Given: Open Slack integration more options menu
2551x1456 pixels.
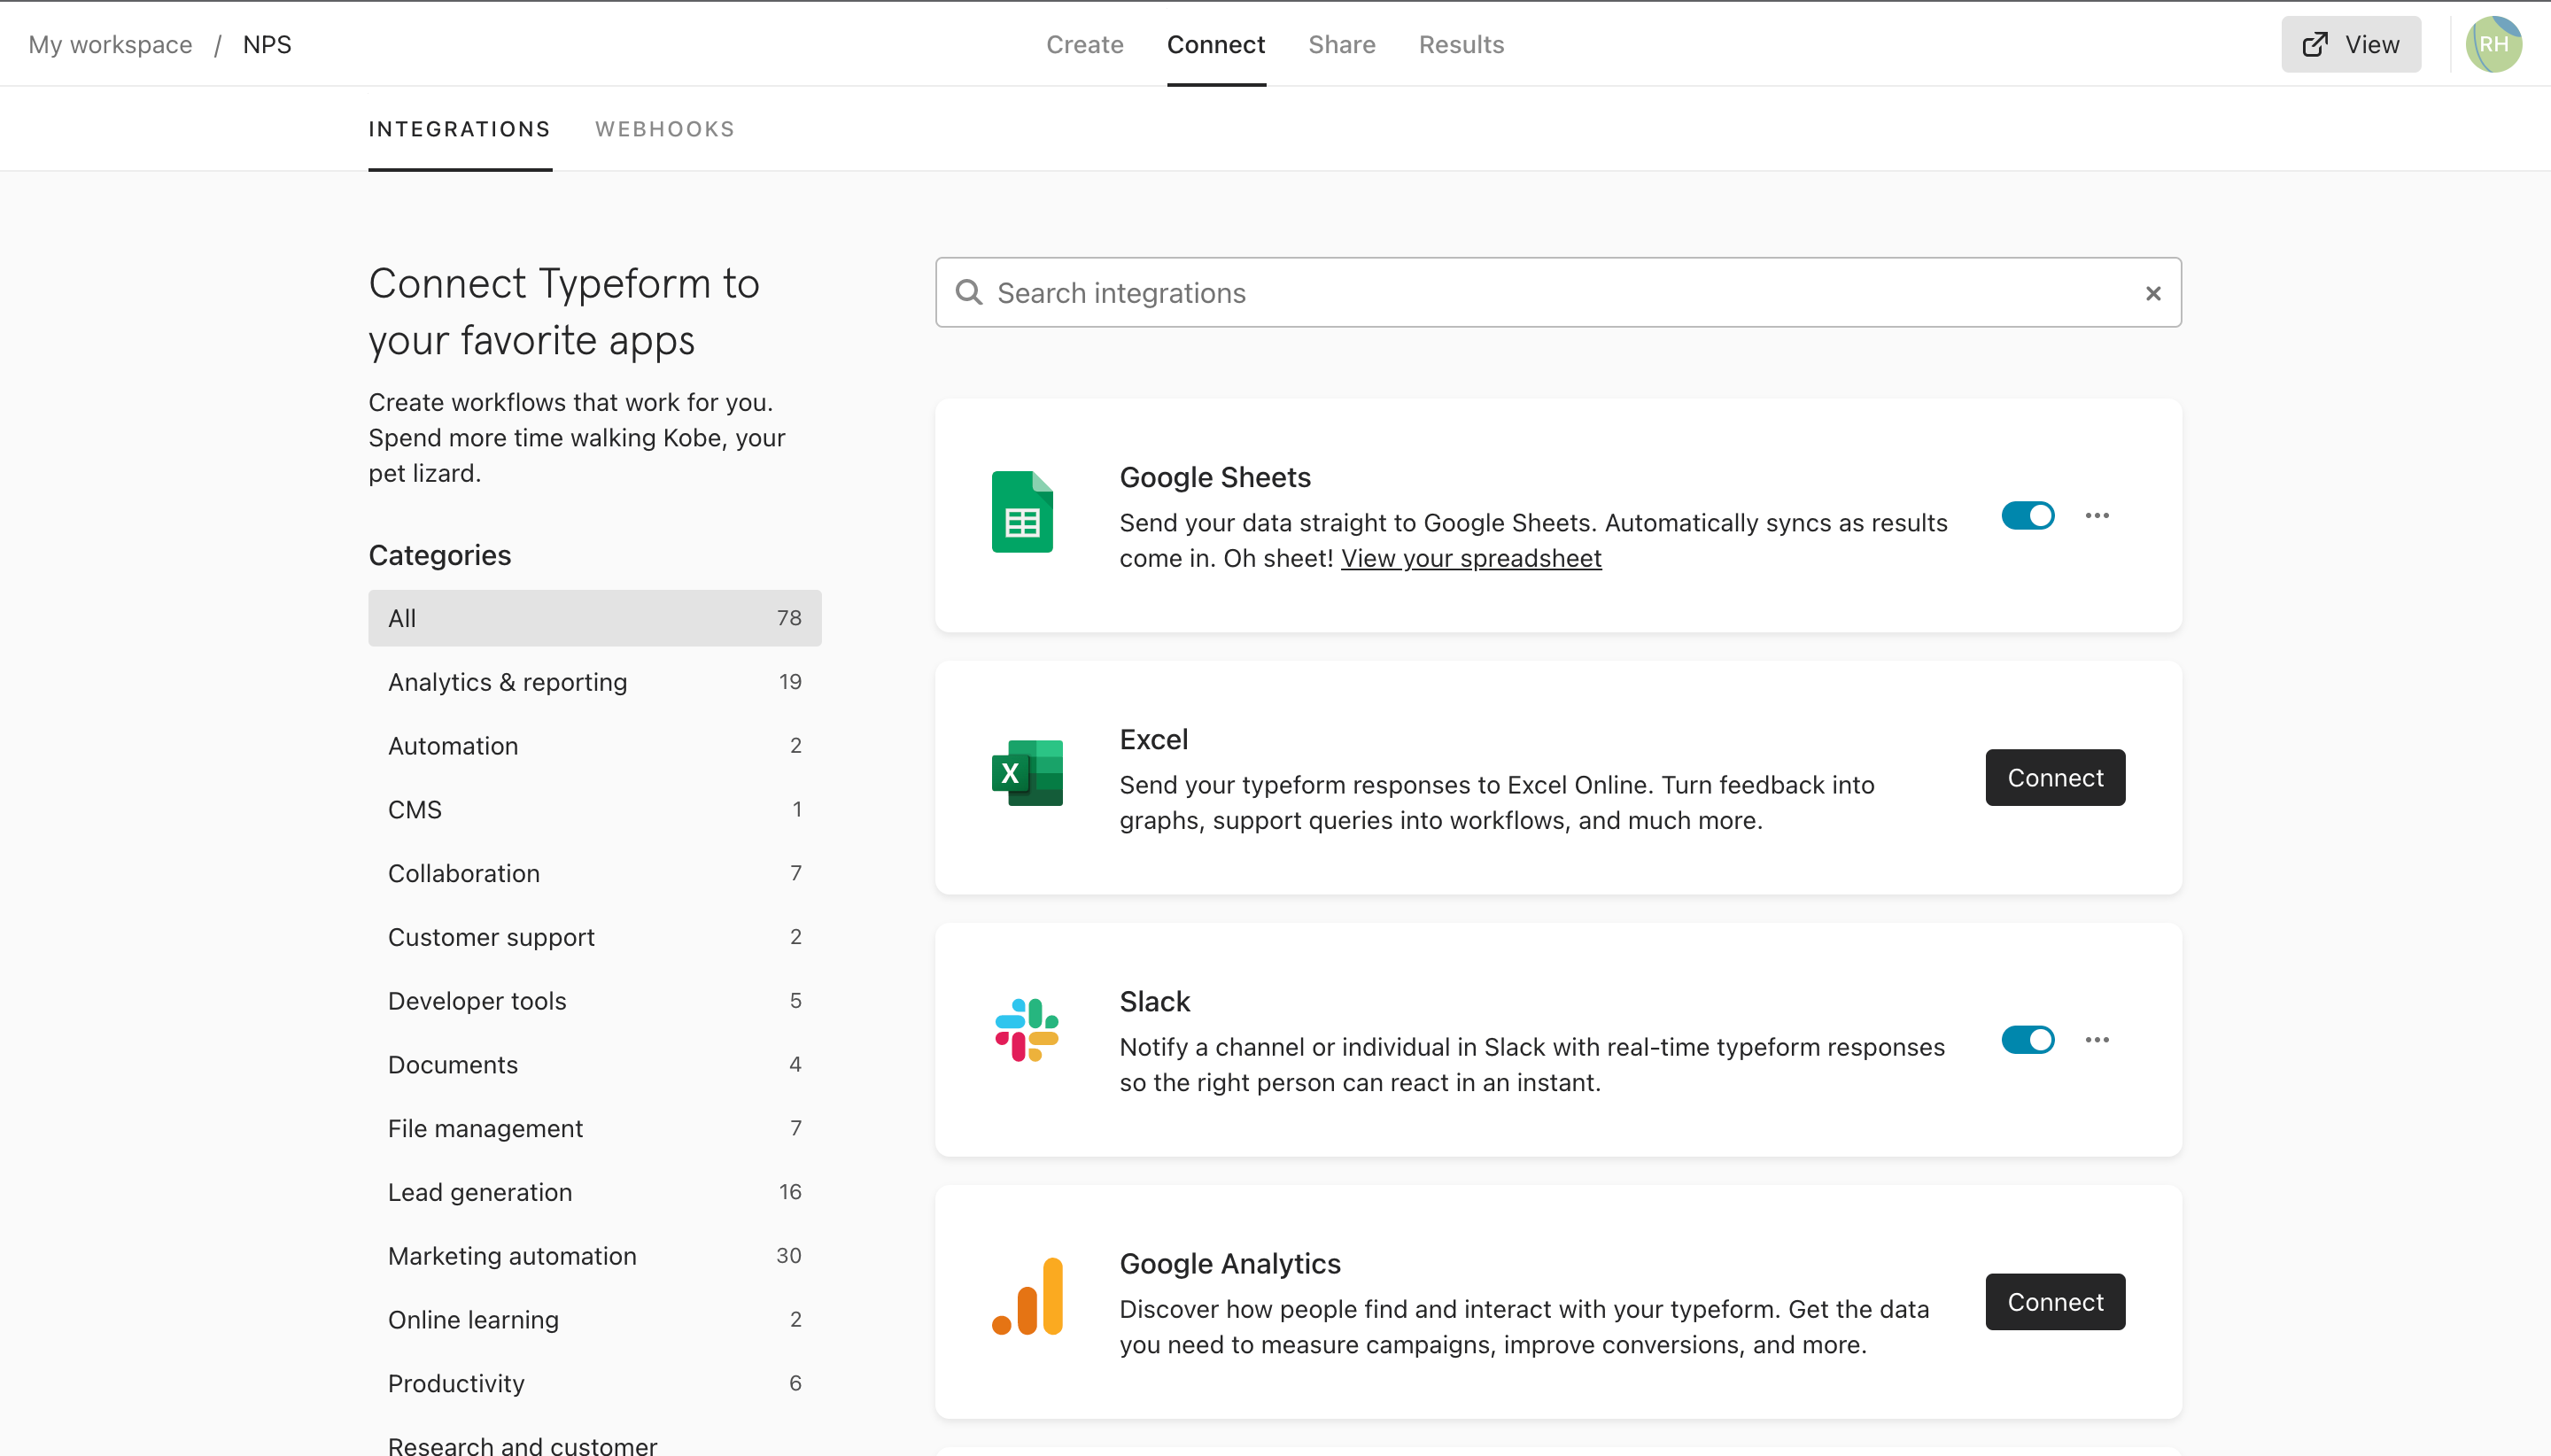Looking at the screenshot, I should [2097, 1040].
